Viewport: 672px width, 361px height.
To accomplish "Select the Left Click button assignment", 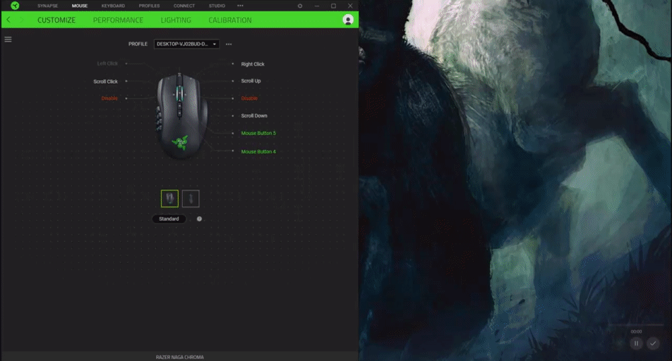I will 107,63.
